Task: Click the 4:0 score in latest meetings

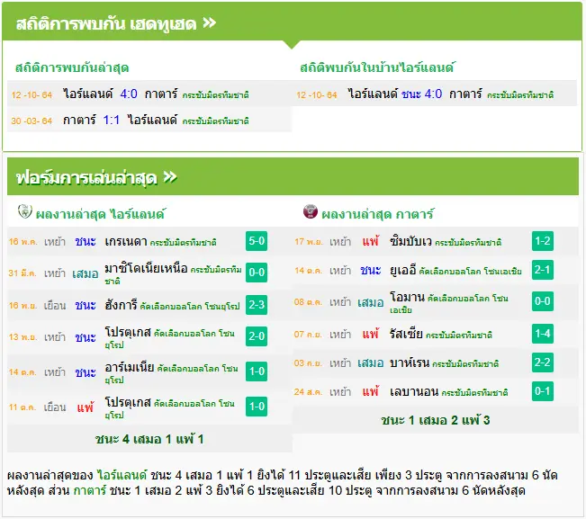Action: (129, 94)
